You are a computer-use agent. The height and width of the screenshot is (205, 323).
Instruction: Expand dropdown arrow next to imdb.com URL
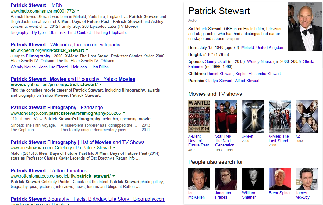[78, 11]
